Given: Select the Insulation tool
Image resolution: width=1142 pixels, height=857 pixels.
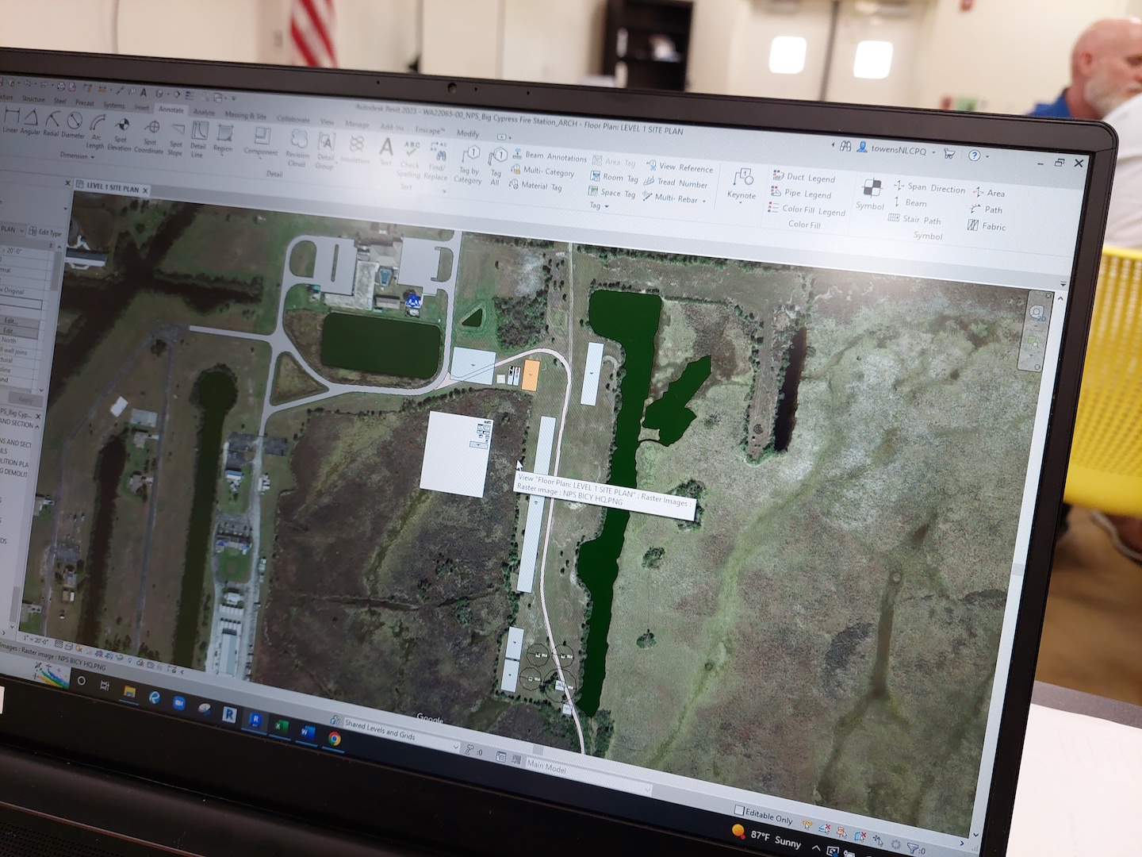Looking at the screenshot, I should [x=355, y=149].
